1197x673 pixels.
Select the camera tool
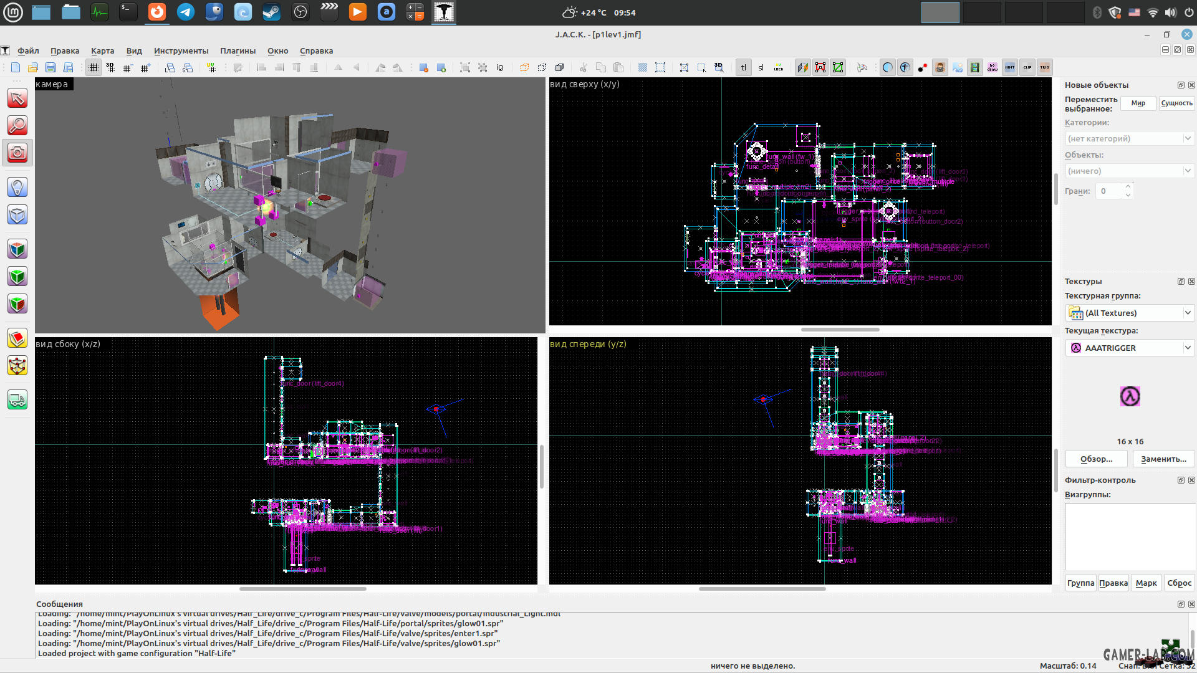[x=17, y=153]
